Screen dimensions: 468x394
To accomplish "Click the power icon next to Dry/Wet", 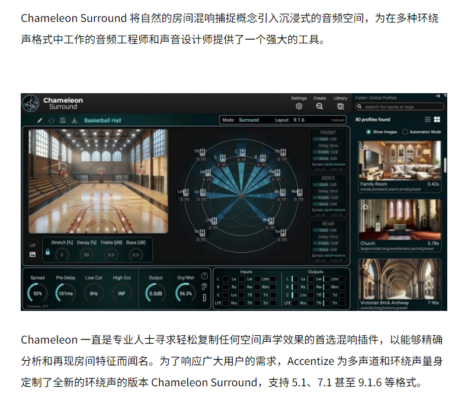I will [204, 275].
